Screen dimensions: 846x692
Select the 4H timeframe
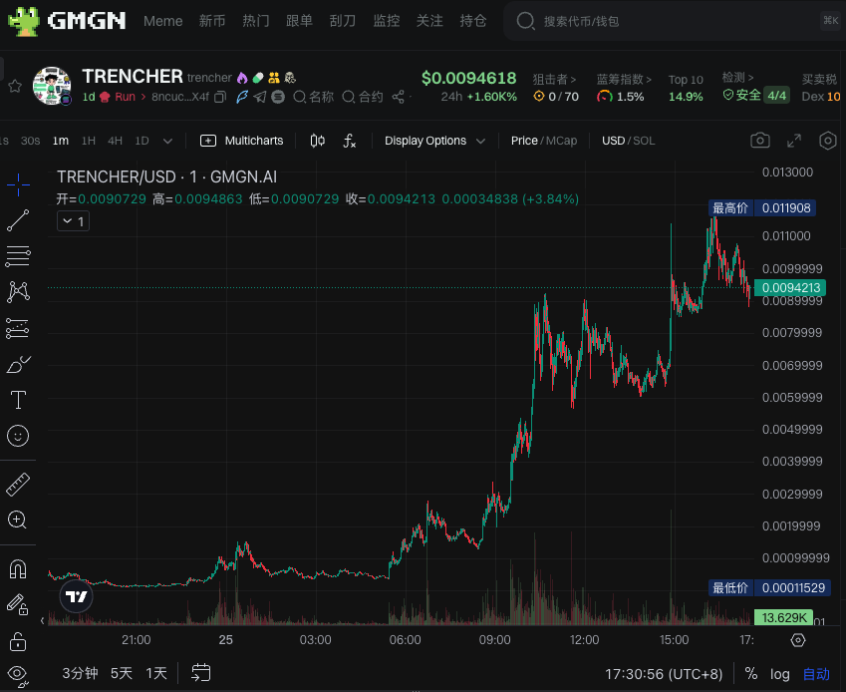click(115, 141)
